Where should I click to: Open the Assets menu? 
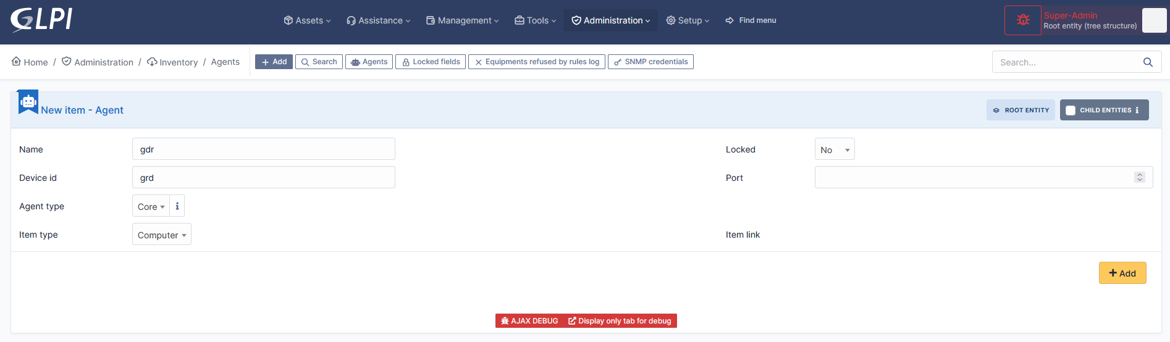(307, 20)
